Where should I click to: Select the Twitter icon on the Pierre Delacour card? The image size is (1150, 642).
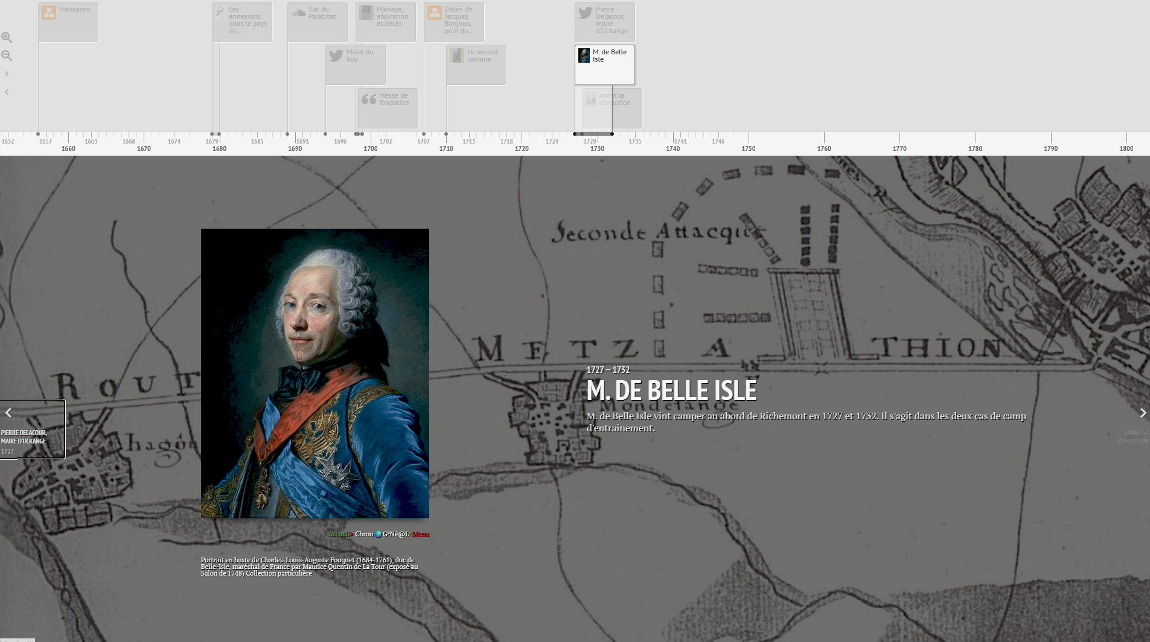584,12
